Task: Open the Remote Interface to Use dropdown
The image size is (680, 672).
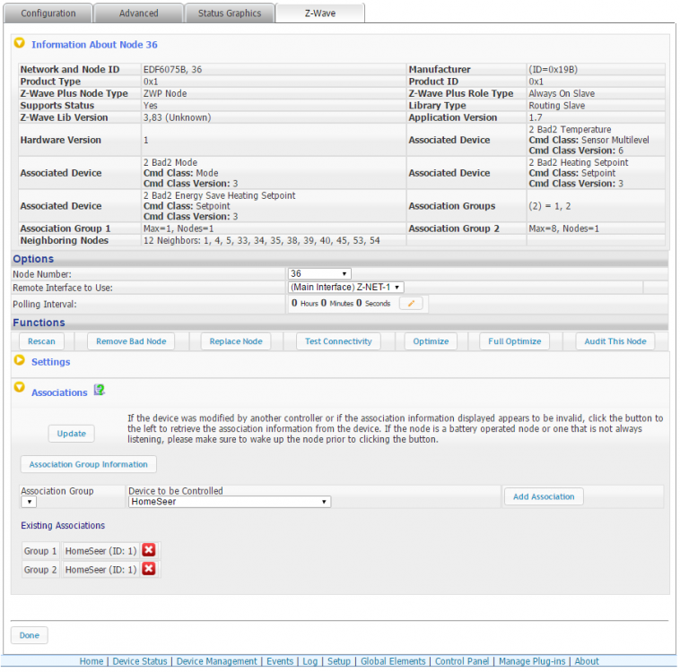Action: coord(345,287)
